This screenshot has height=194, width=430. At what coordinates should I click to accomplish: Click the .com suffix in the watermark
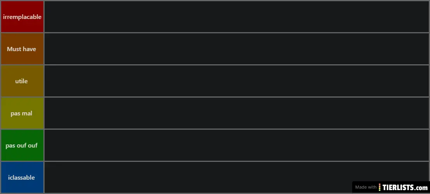[x=422, y=188]
